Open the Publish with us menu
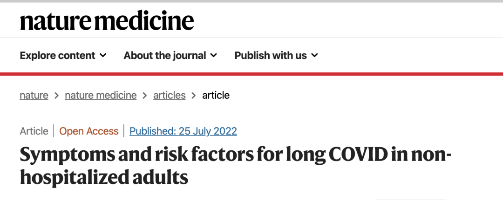Image resolution: width=503 pixels, height=200 pixels. (x=270, y=56)
